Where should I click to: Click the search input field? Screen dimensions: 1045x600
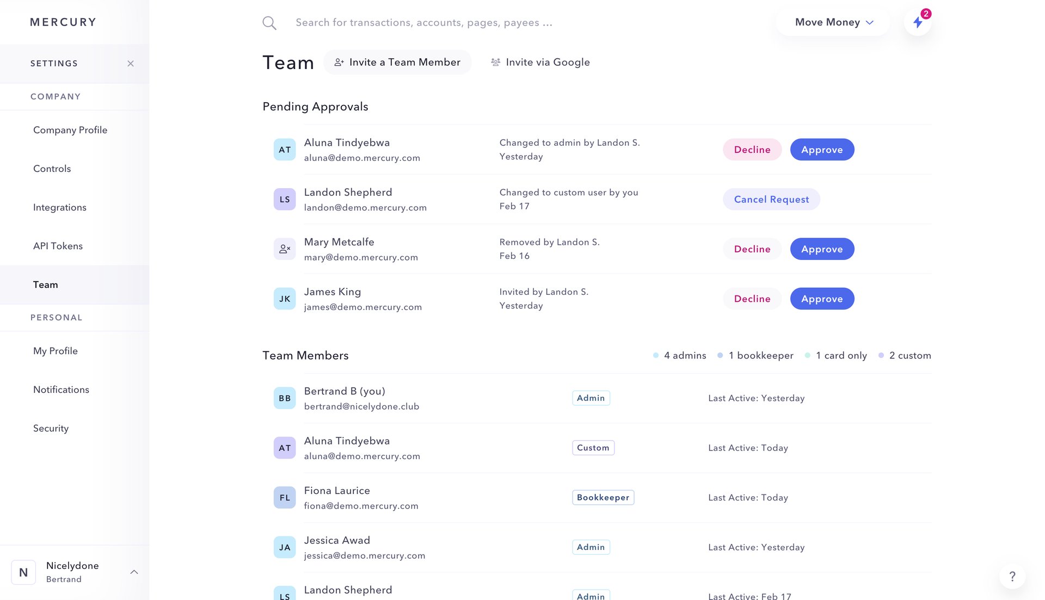(425, 22)
